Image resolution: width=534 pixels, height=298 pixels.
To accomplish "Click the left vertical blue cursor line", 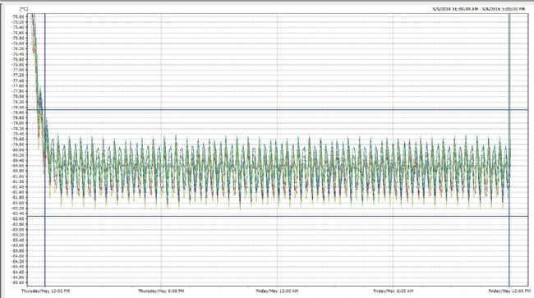I will tap(45, 149).
